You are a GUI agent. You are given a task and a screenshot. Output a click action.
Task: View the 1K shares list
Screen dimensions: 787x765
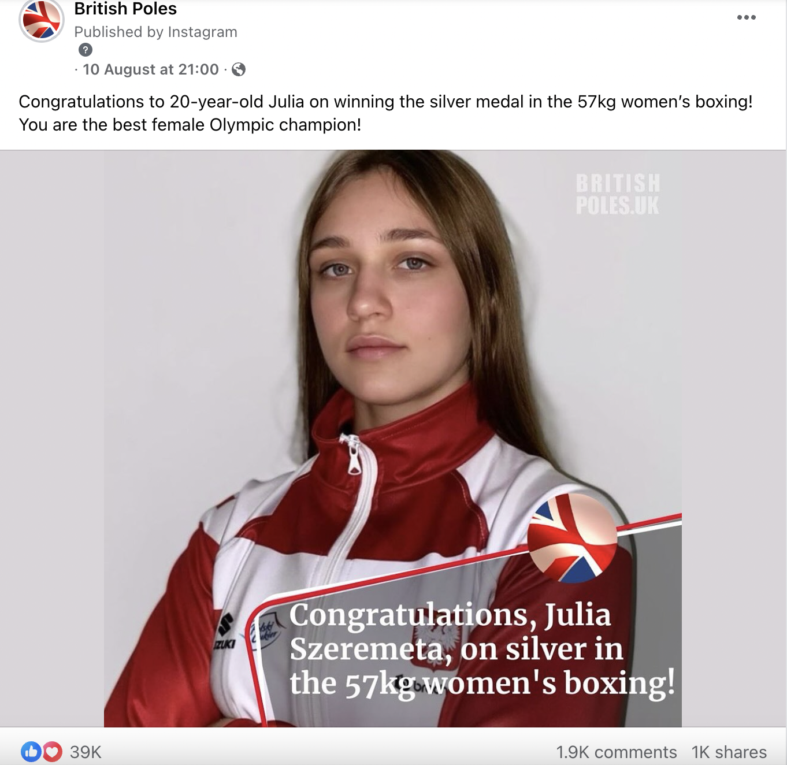pos(729,752)
